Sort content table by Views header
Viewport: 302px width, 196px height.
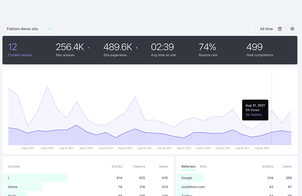(163, 167)
